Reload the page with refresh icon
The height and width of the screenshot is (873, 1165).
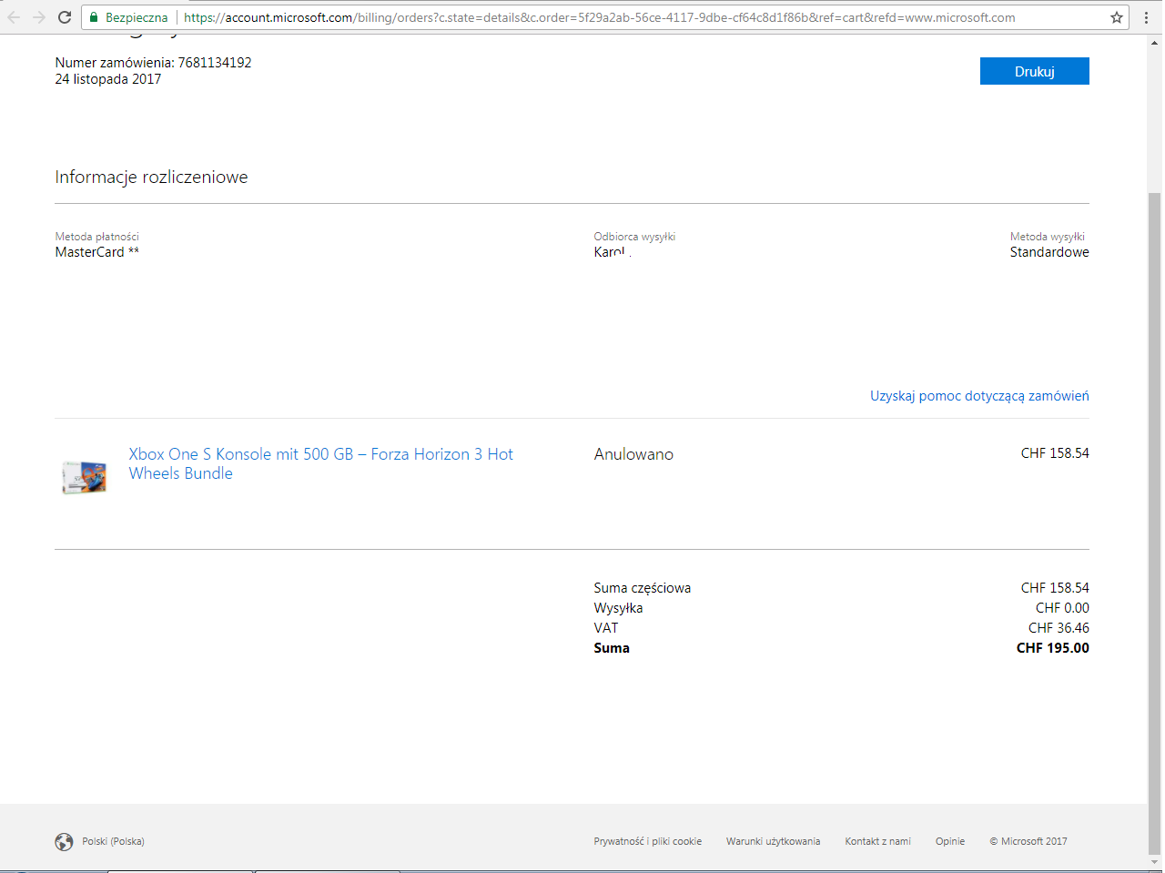(x=65, y=17)
